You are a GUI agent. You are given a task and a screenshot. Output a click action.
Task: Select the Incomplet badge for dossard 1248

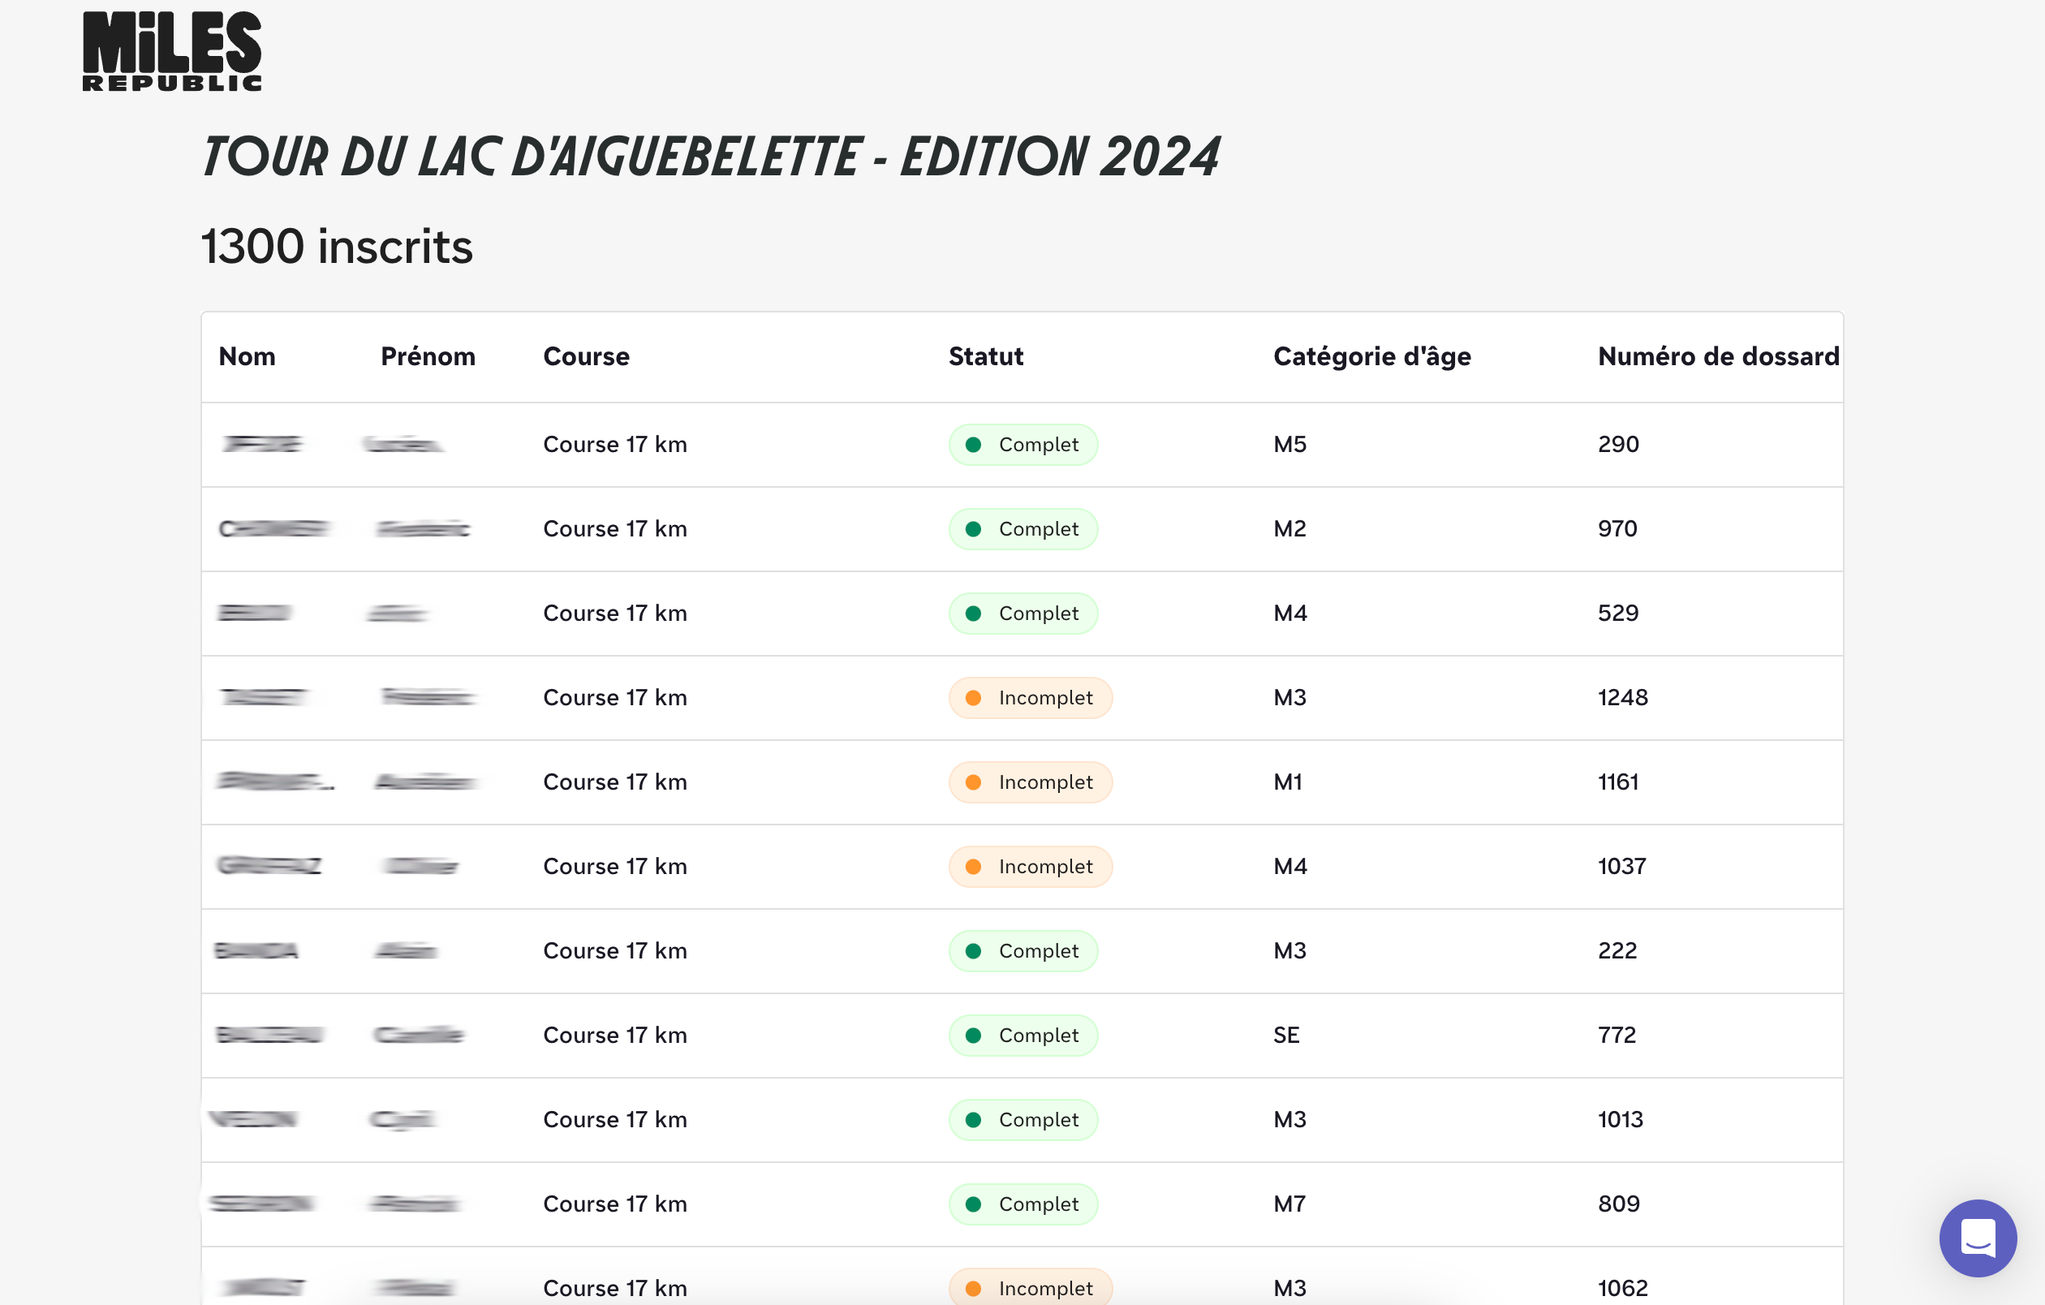click(1030, 697)
